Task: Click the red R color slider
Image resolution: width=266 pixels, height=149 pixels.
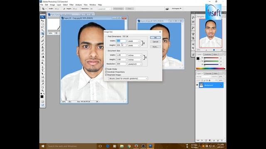Action: tap(211, 58)
